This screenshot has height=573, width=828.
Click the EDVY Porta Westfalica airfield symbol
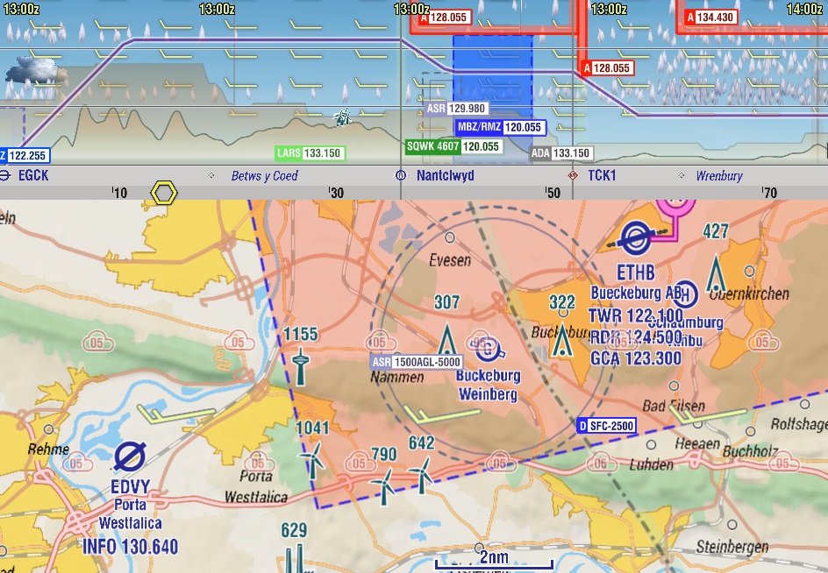[130, 456]
